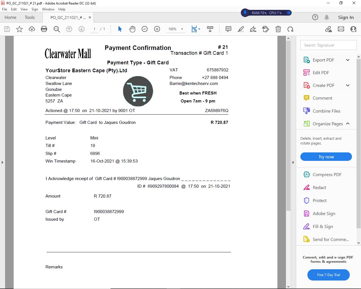
Task: Switch to the Tools tab
Action: [30, 17]
